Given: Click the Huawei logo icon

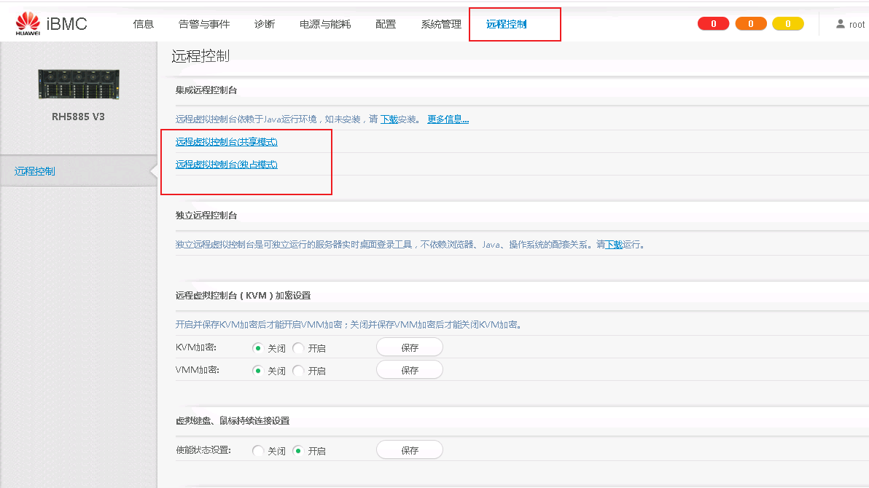Looking at the screenshot, I should 28,22.
